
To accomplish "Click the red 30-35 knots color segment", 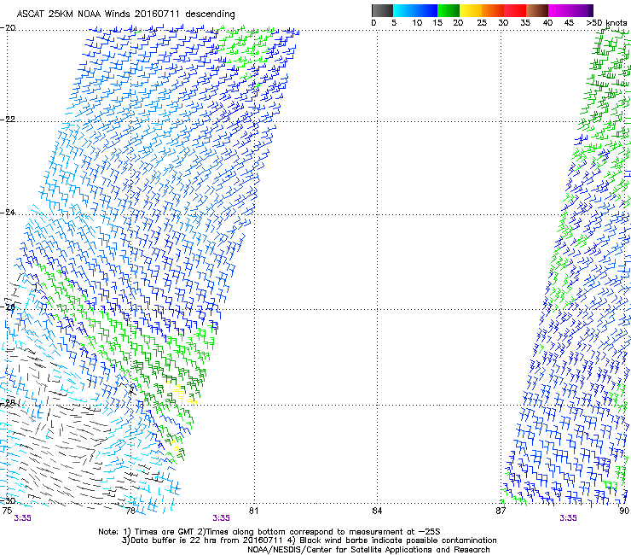I will pyautogui.click(x=515, y=10).
